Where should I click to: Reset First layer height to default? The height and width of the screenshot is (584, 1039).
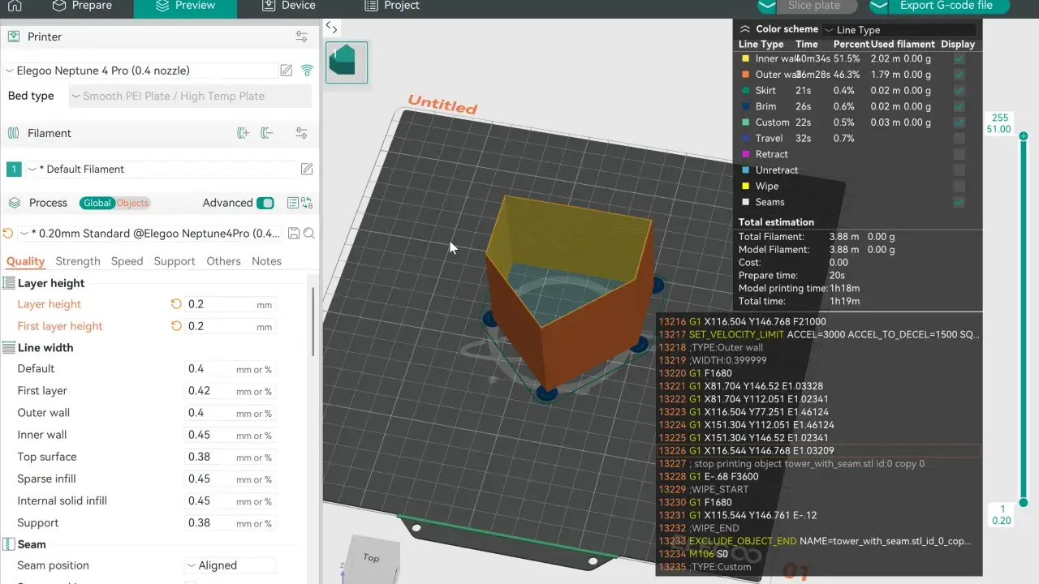(176, 326)
